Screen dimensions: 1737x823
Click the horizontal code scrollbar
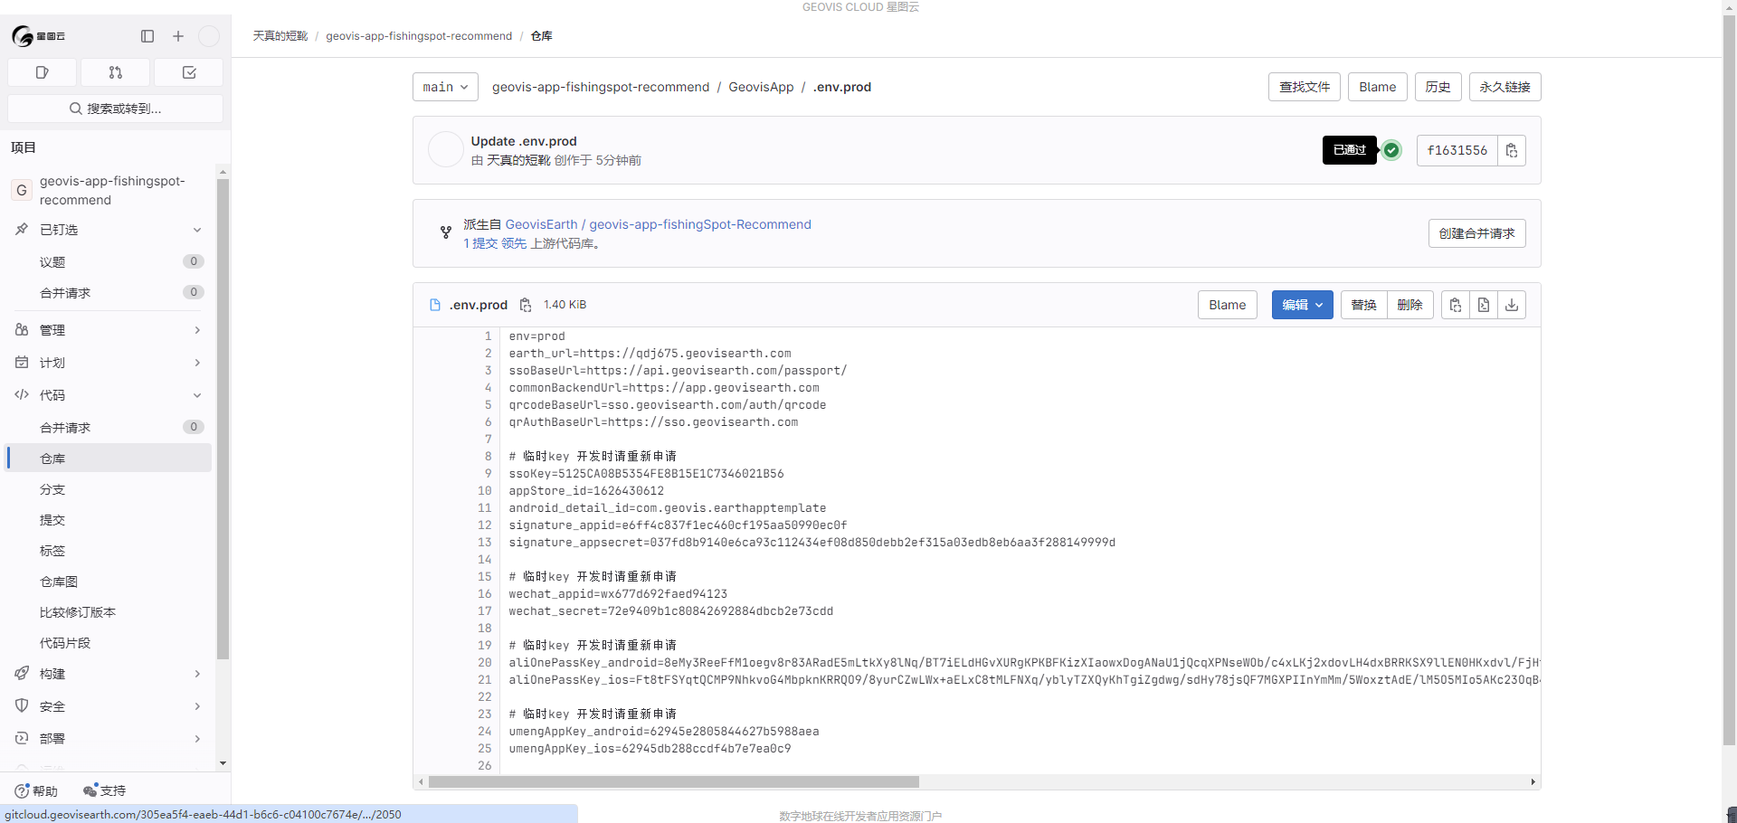click(x=674, y=781)
